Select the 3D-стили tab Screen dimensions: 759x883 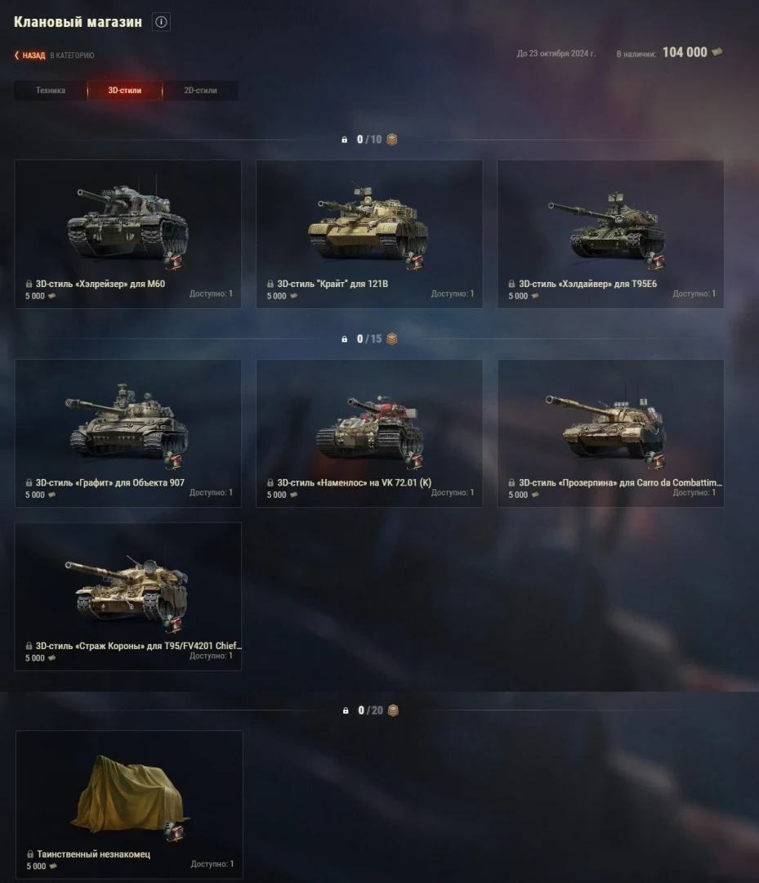tap(125, 91)
